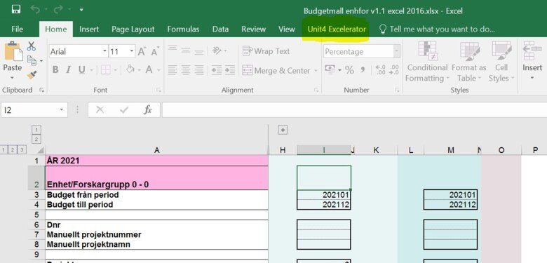Click the formula bar input area
This screenshot has width=547, height=263.
[x=354, y=110]
